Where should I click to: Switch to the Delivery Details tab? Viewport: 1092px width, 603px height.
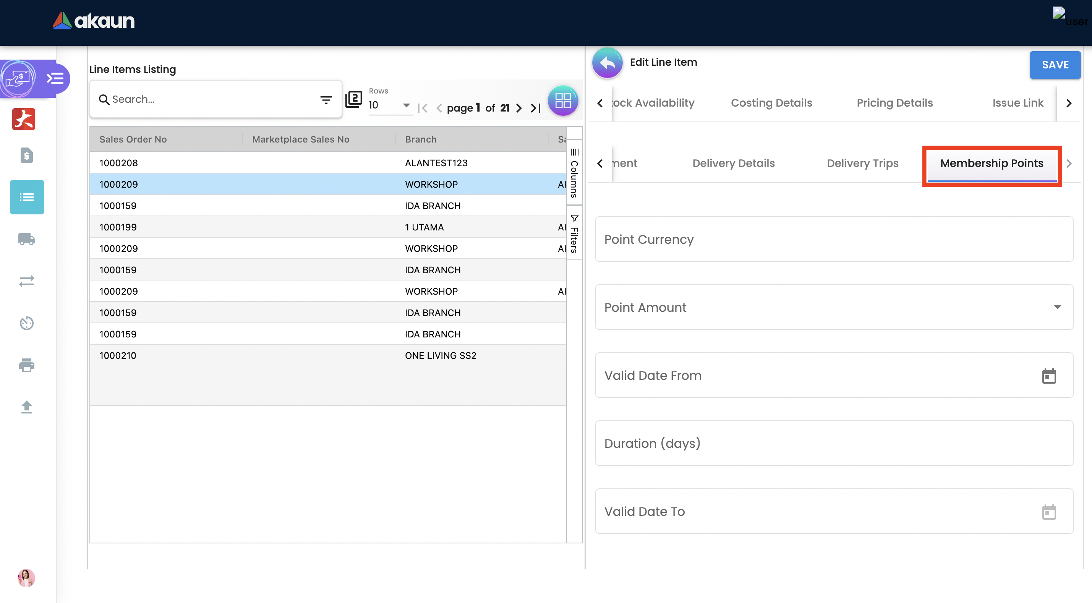733,163
